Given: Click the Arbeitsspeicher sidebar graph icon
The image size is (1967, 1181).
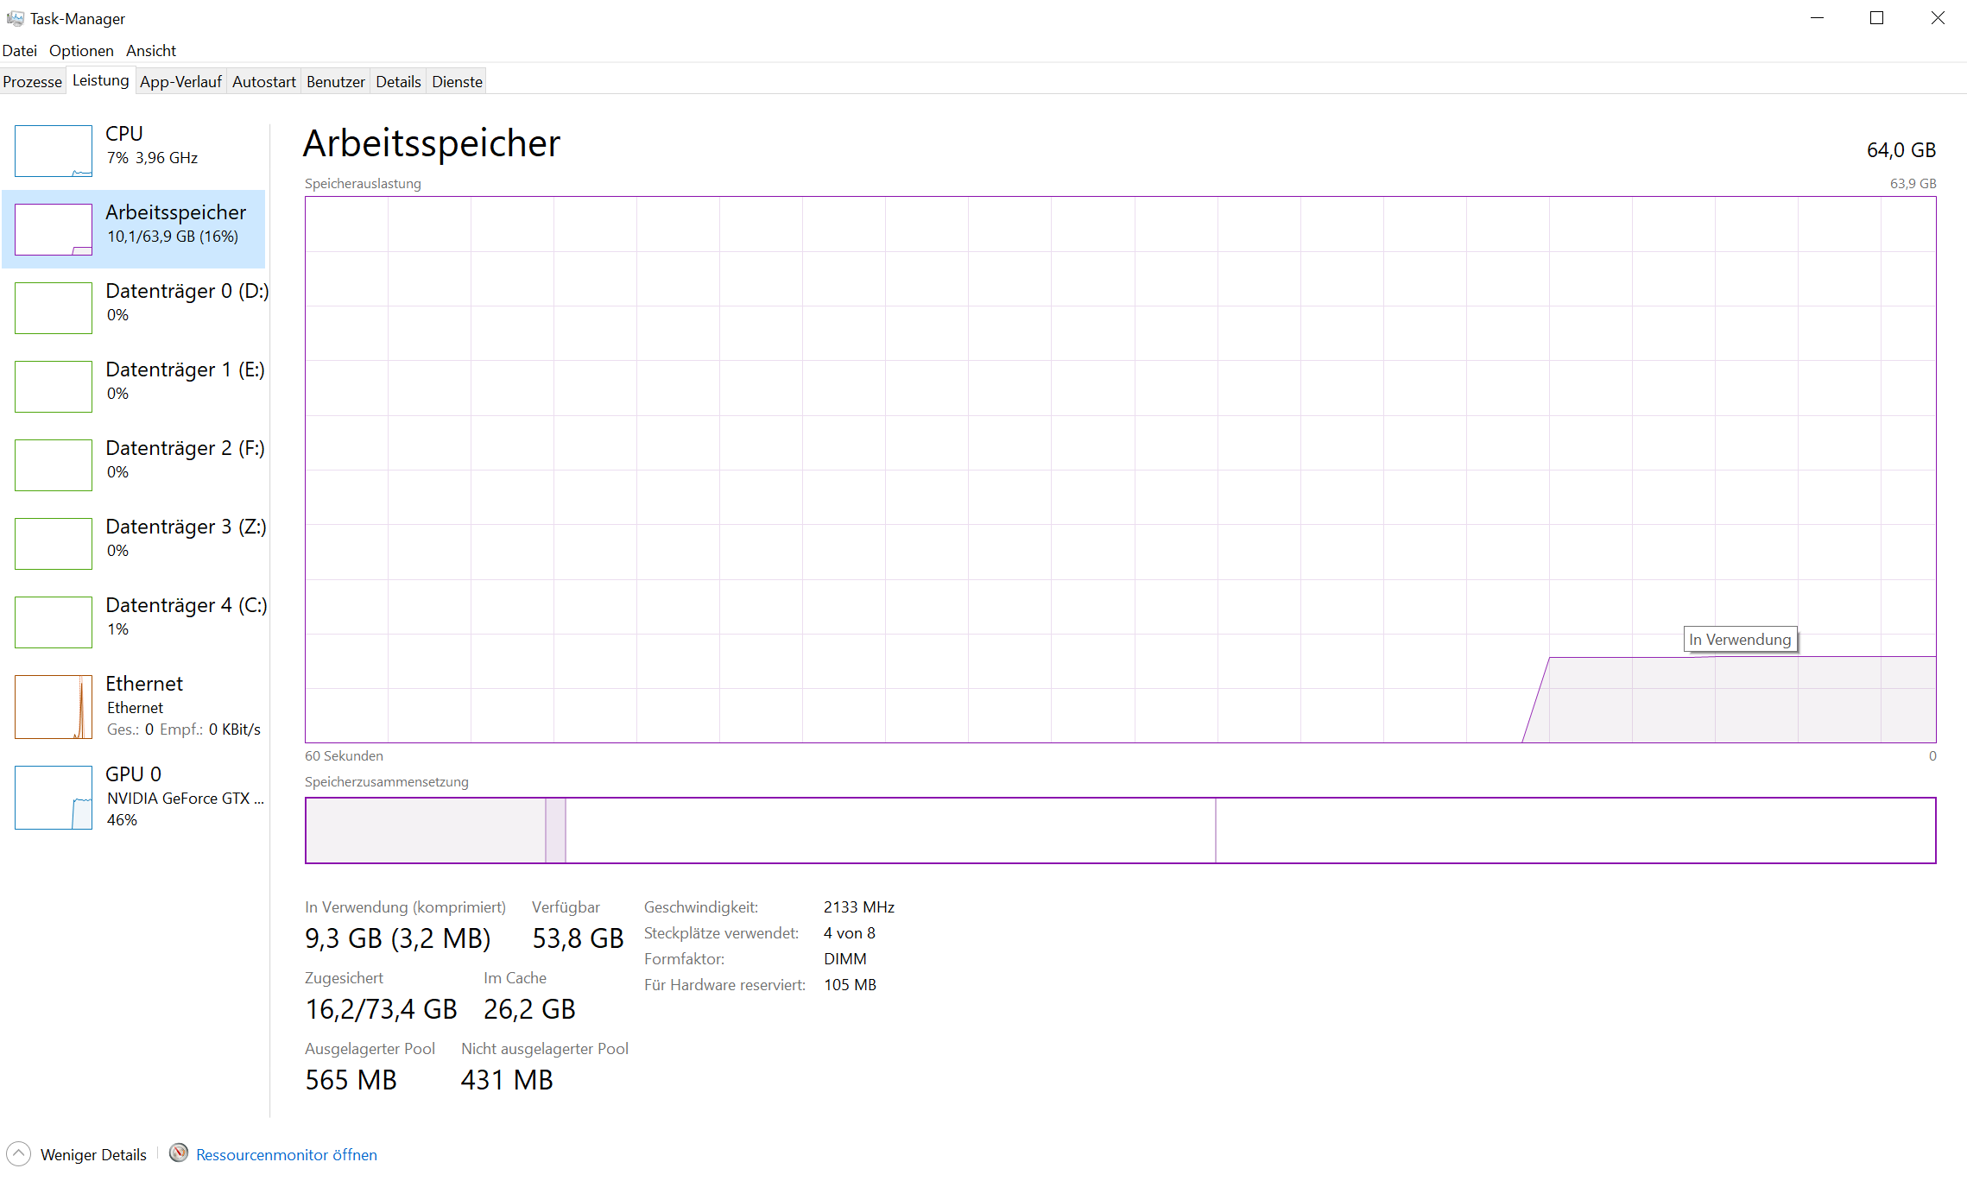Looking at the screenshot, I should tap(53, 230).
